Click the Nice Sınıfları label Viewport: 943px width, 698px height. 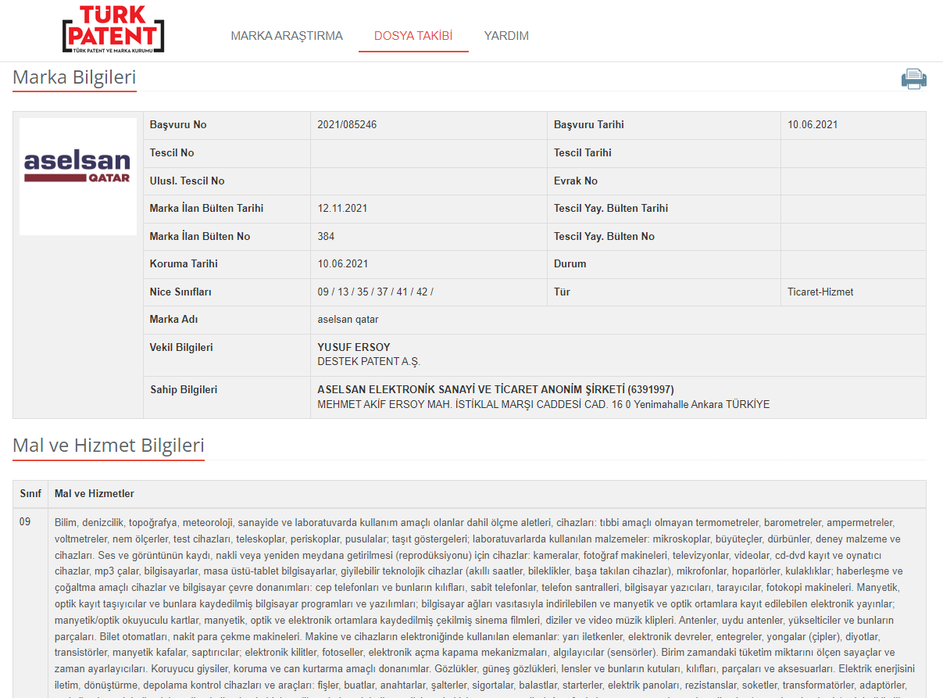(x=180, y=292)
